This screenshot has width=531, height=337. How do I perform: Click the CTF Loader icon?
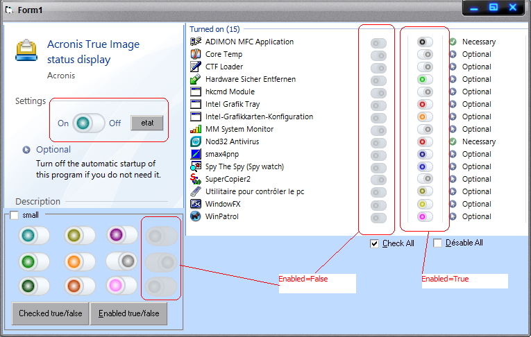[x=196, y=67]
